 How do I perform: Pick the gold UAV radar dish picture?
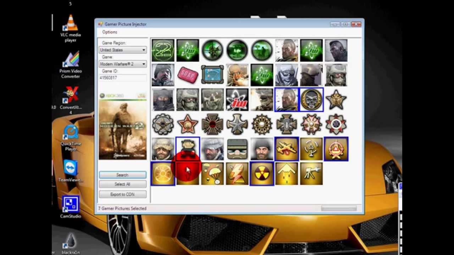[x=311, y=149]
